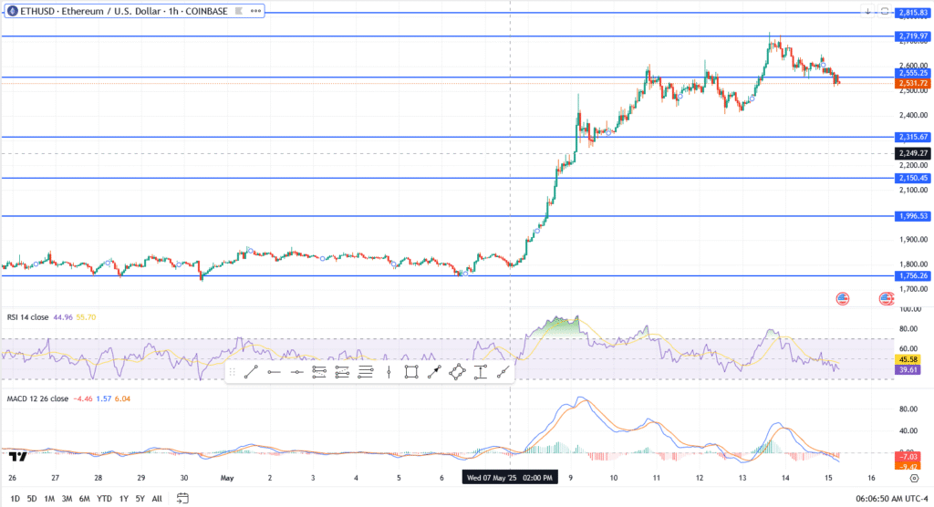The width and height of the screenshot is (934, 507).
Task: Switch the chart range to 1D
Action: pos(15,498)
